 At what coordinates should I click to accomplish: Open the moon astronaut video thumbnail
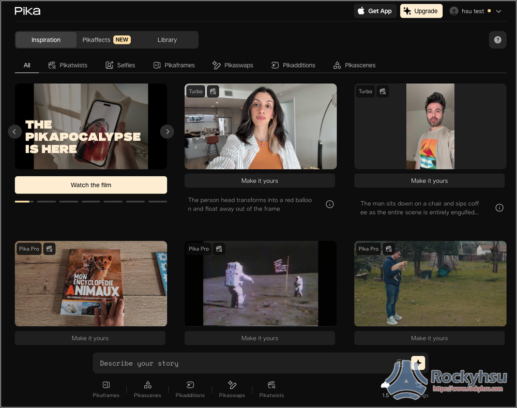[261, 284]
